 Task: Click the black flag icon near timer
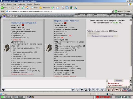117,90
